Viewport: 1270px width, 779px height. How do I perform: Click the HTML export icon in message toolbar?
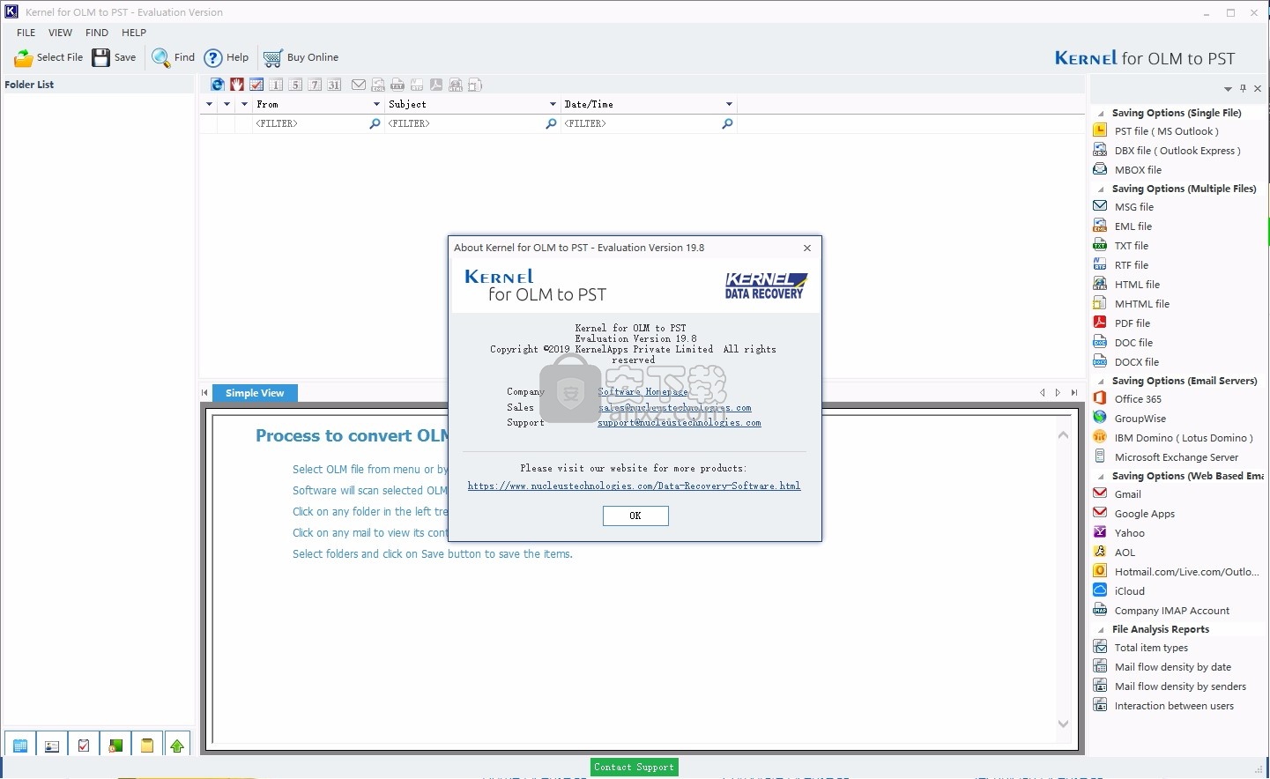(x=456, y=85)
